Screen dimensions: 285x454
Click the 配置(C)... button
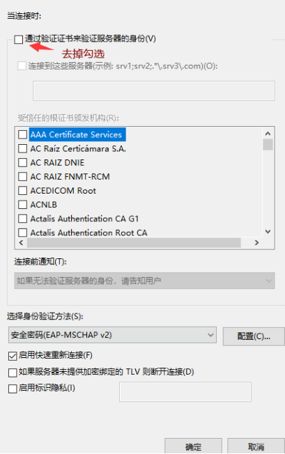pyautogui.click(x=254, y=336)
